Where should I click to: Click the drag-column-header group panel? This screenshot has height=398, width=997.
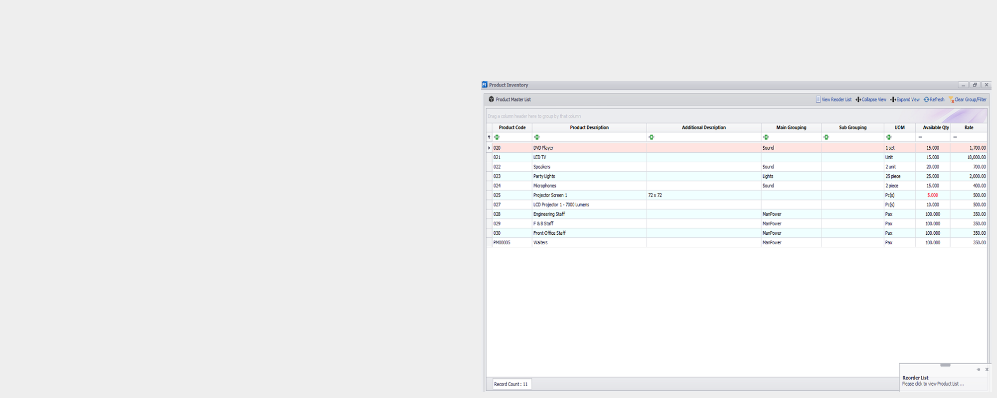point(737,116)
